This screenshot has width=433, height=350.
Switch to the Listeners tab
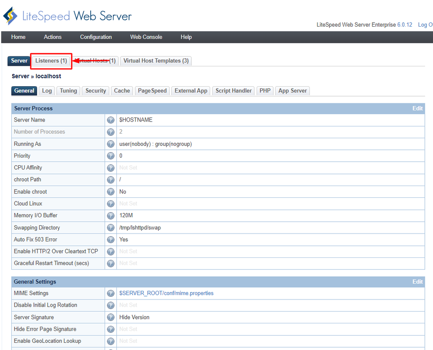pyautogui.click(x=51, y=61)
